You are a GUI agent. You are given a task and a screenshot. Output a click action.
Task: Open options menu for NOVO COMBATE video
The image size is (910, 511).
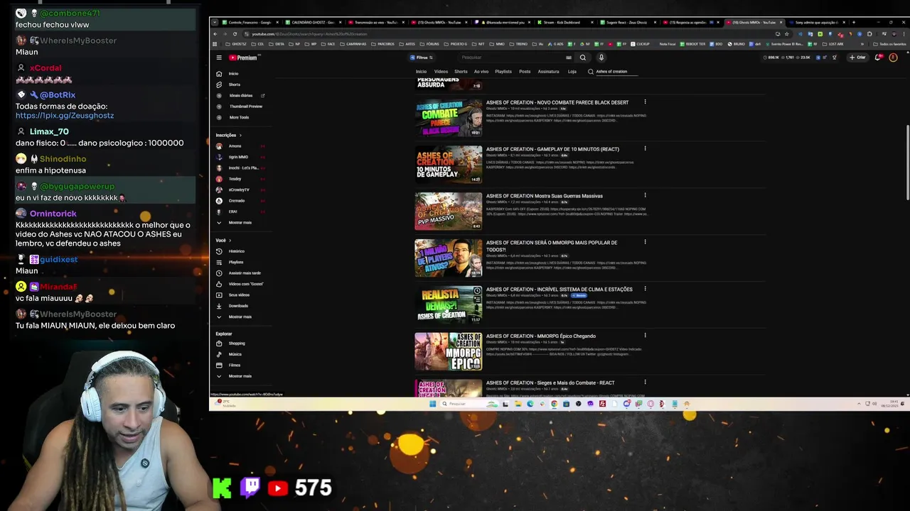click(x=645, y=102)
